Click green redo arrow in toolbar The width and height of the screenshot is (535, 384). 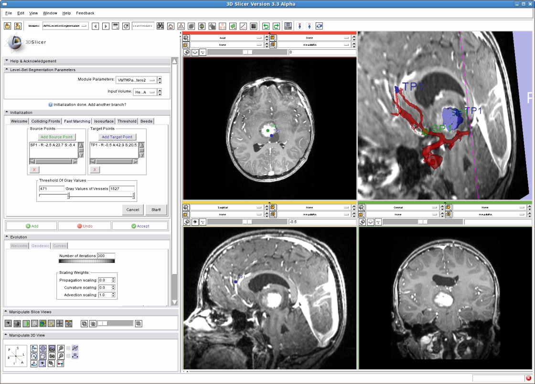[277, 26]
